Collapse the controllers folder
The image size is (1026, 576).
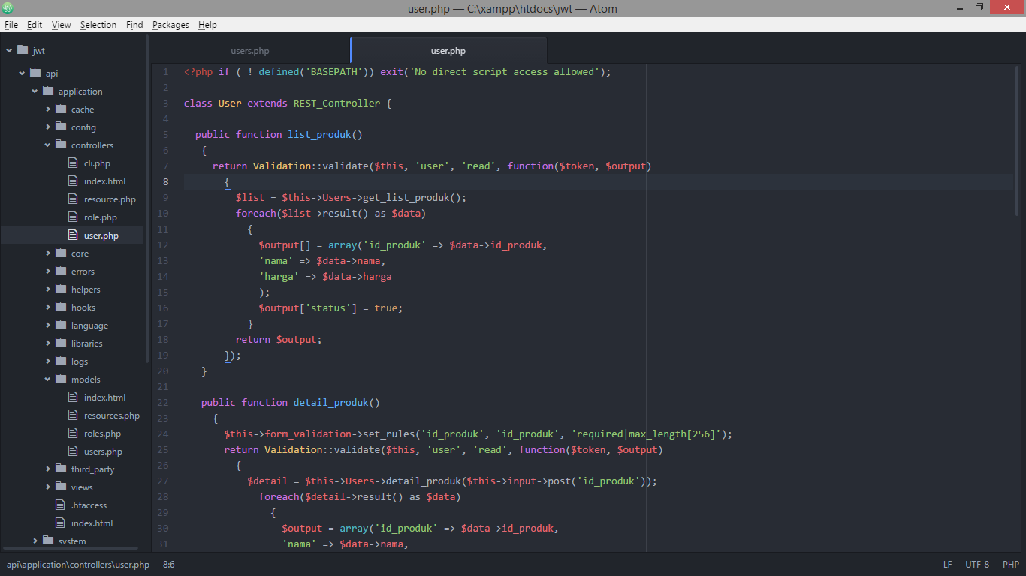tap(47, 145)
